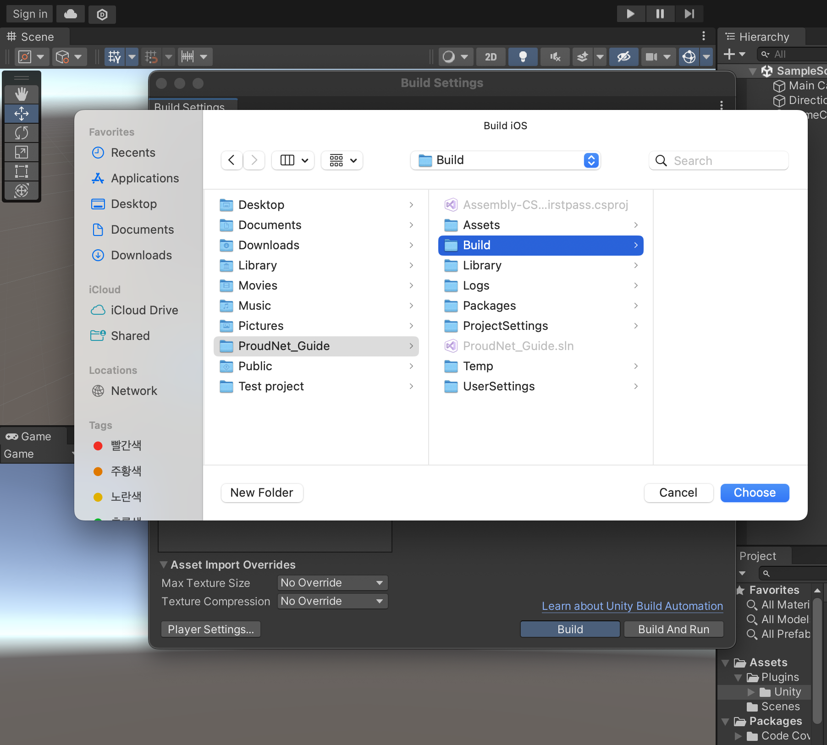Click the Choose button

click(x=755, y=493)
